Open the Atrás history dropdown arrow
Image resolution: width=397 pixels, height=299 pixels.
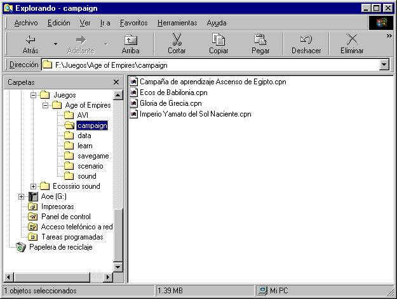click(55, 44)
